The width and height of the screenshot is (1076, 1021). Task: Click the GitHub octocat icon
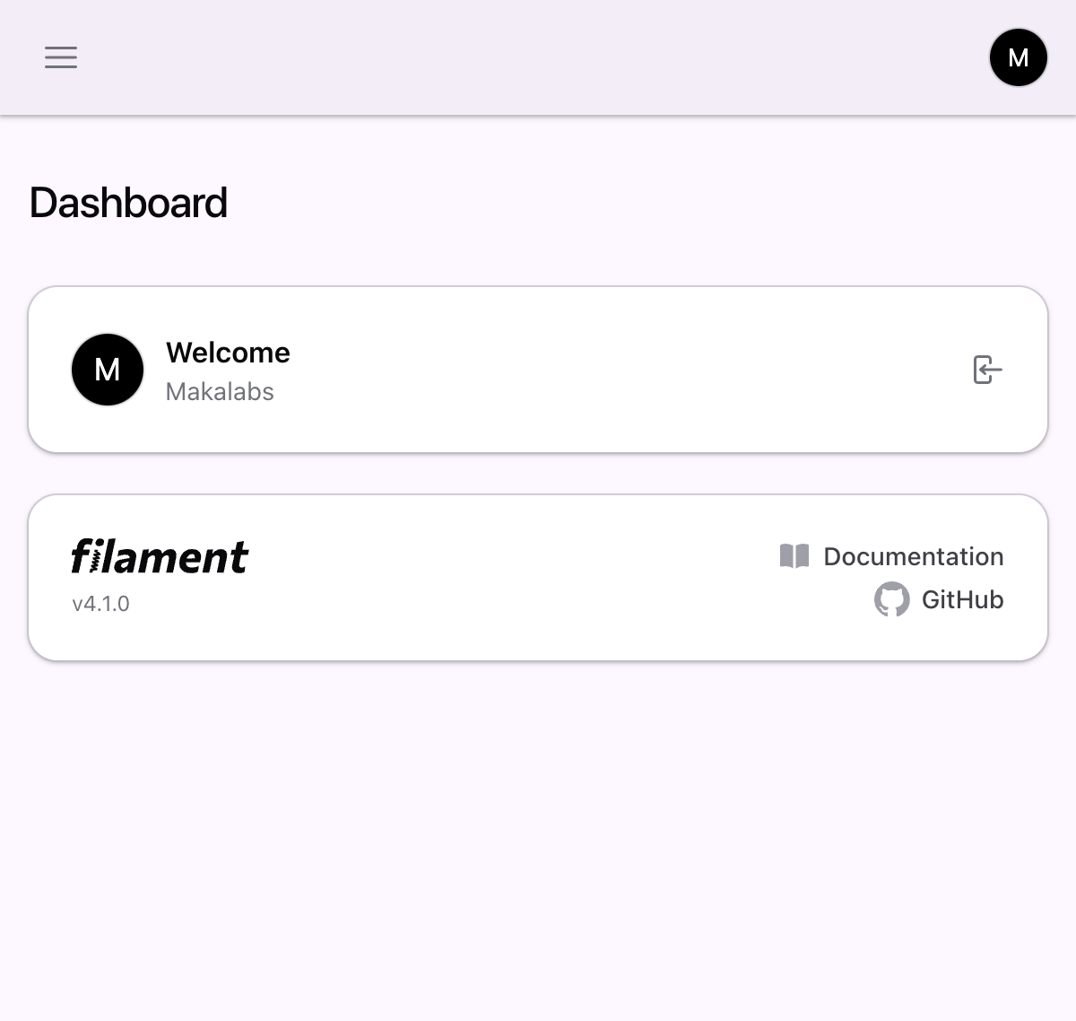[890, 600]
